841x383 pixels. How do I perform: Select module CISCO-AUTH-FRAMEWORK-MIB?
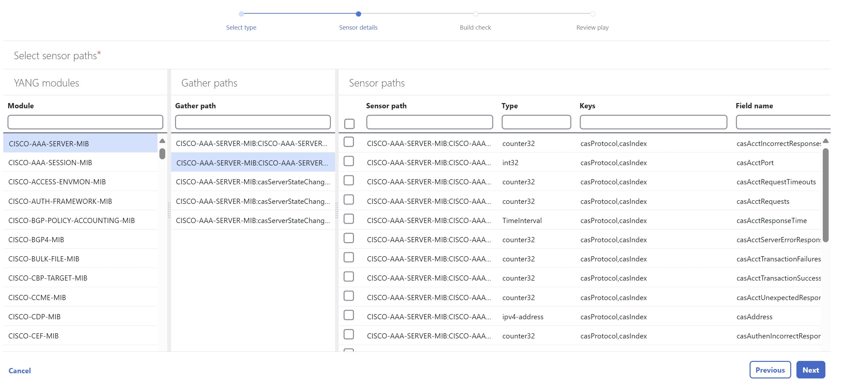pyautogui.click(x=80, y=201)
